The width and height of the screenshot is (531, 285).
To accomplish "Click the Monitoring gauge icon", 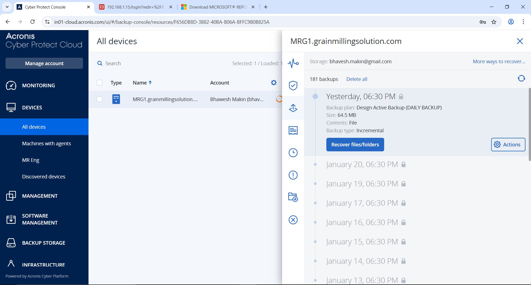I will pyautogui.click(x=11, y=85).
